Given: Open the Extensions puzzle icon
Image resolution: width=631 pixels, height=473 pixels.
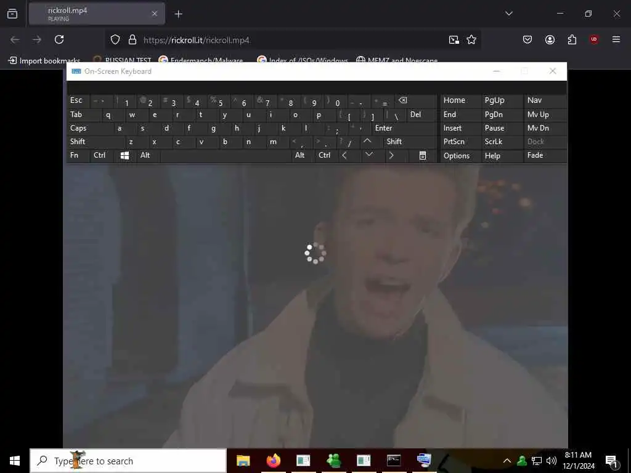Looking at the screenshot, I should pyautogui.click(x=572, y=39).
